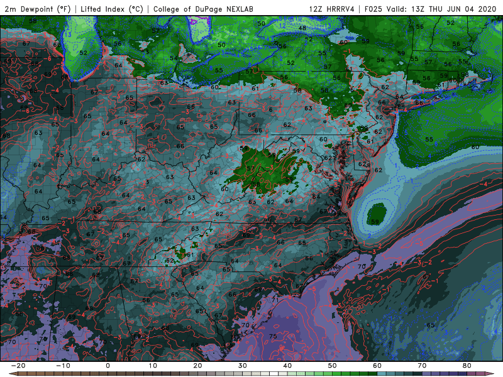Screen dimensions: 503x377
Task: Click the '20' color scale label
Action: pyautogui.click(x=197, y=366)
